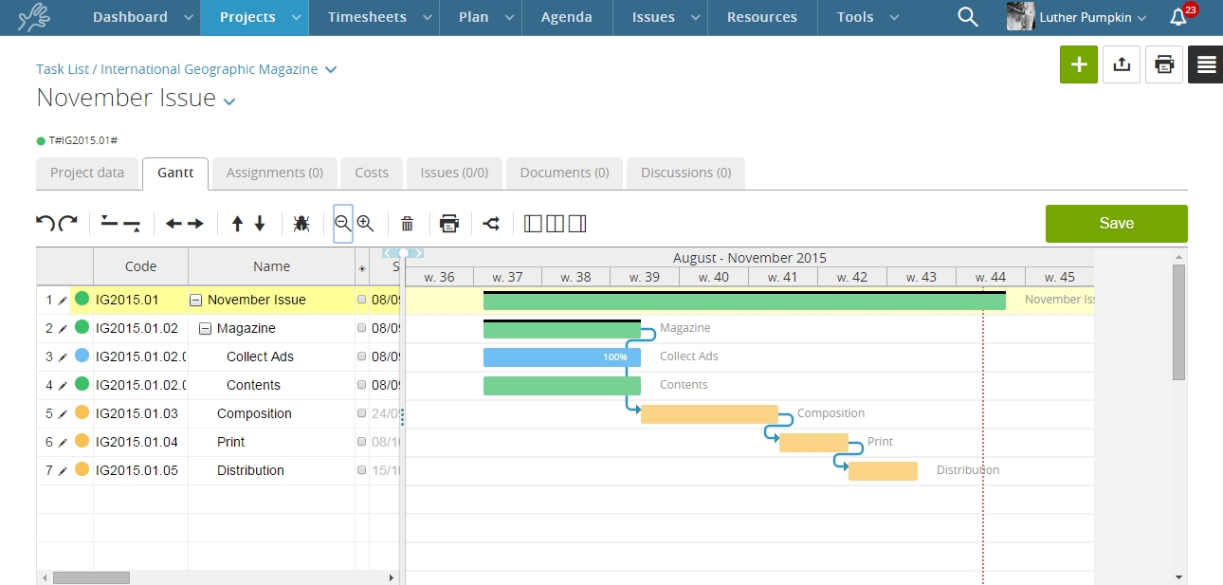Click the Zoom in magnifier icon
This screenshot has width=1223, height=585.
tap(367, 223)
